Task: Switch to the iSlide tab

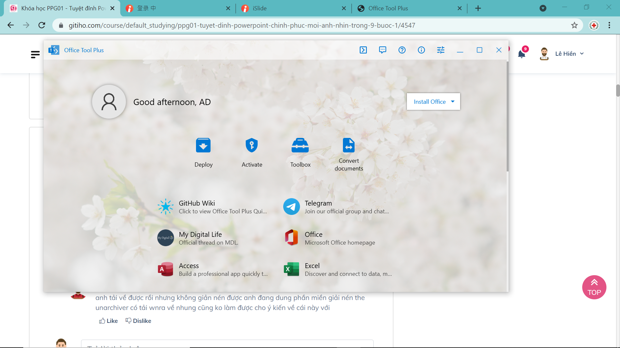Action: 294,8
